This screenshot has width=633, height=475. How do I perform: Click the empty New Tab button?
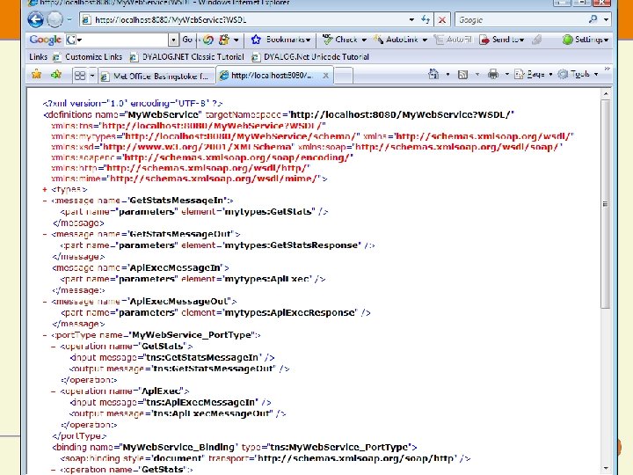click(344, 76)
